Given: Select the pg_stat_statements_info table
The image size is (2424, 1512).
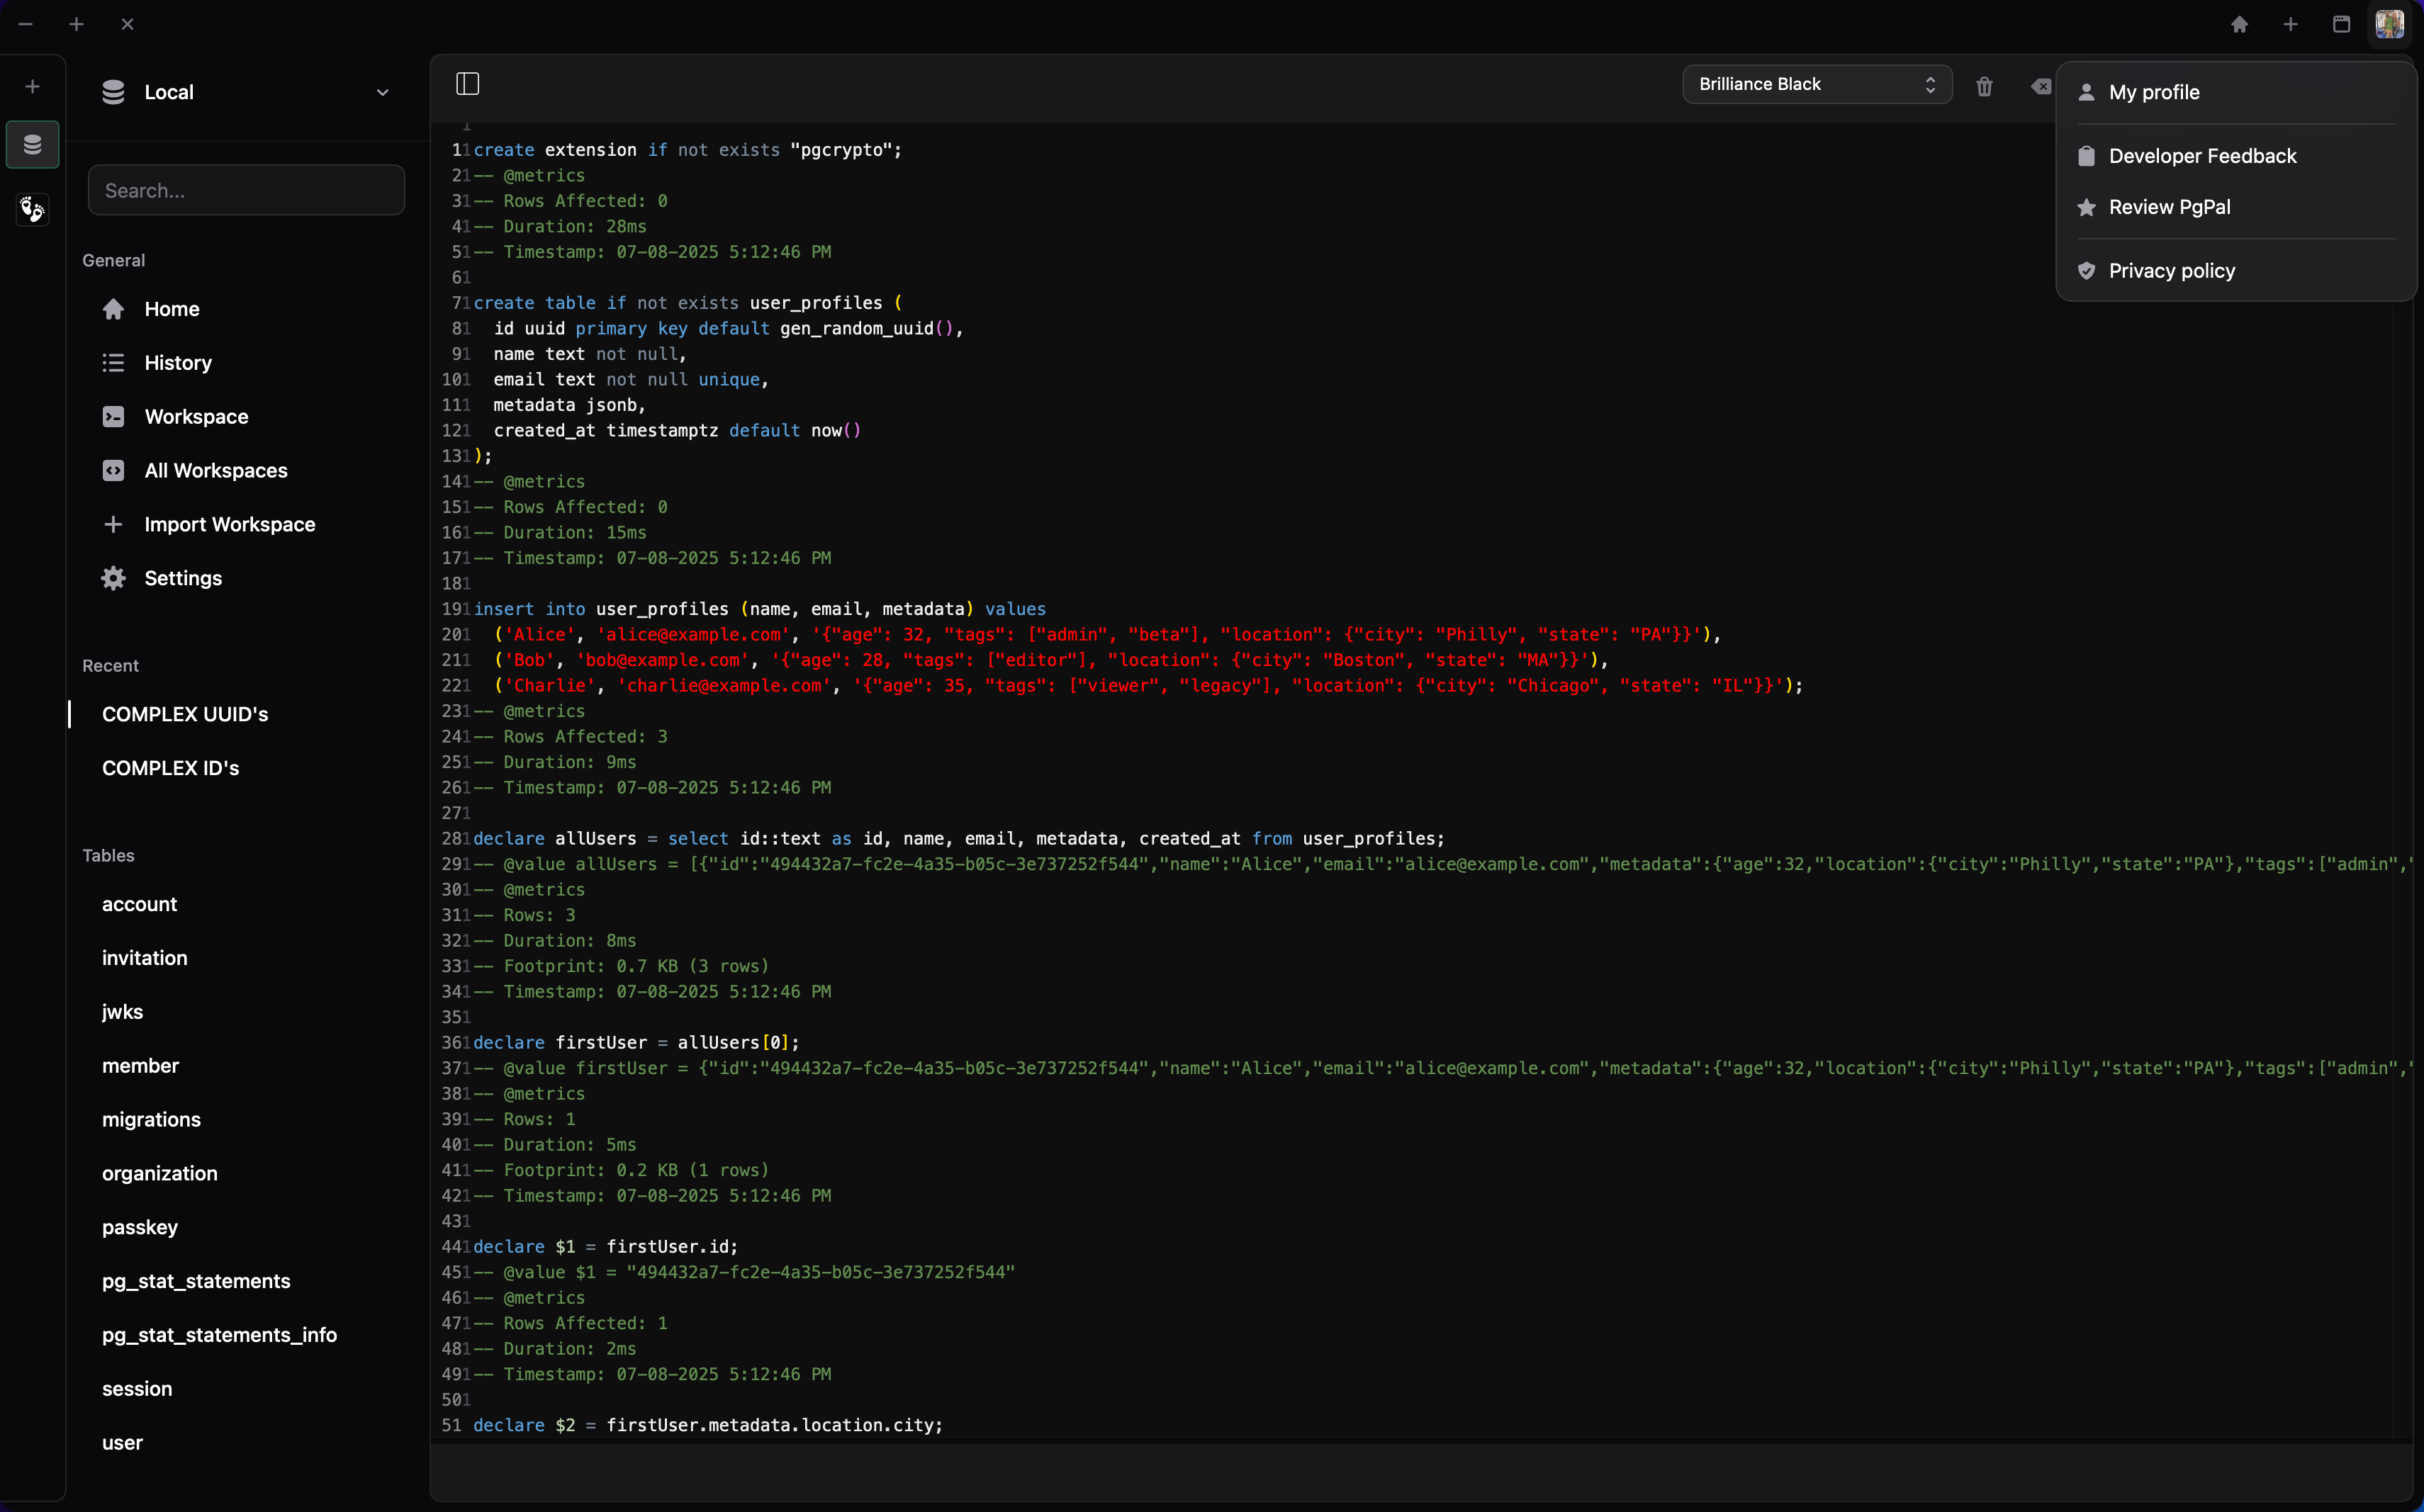Looking at the screenshot, I should [x=246, y=1335].
